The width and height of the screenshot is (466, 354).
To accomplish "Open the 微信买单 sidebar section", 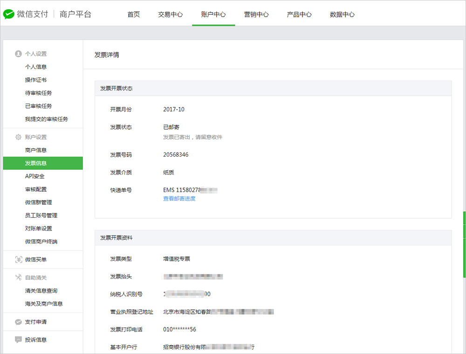I will click(36, 260).
